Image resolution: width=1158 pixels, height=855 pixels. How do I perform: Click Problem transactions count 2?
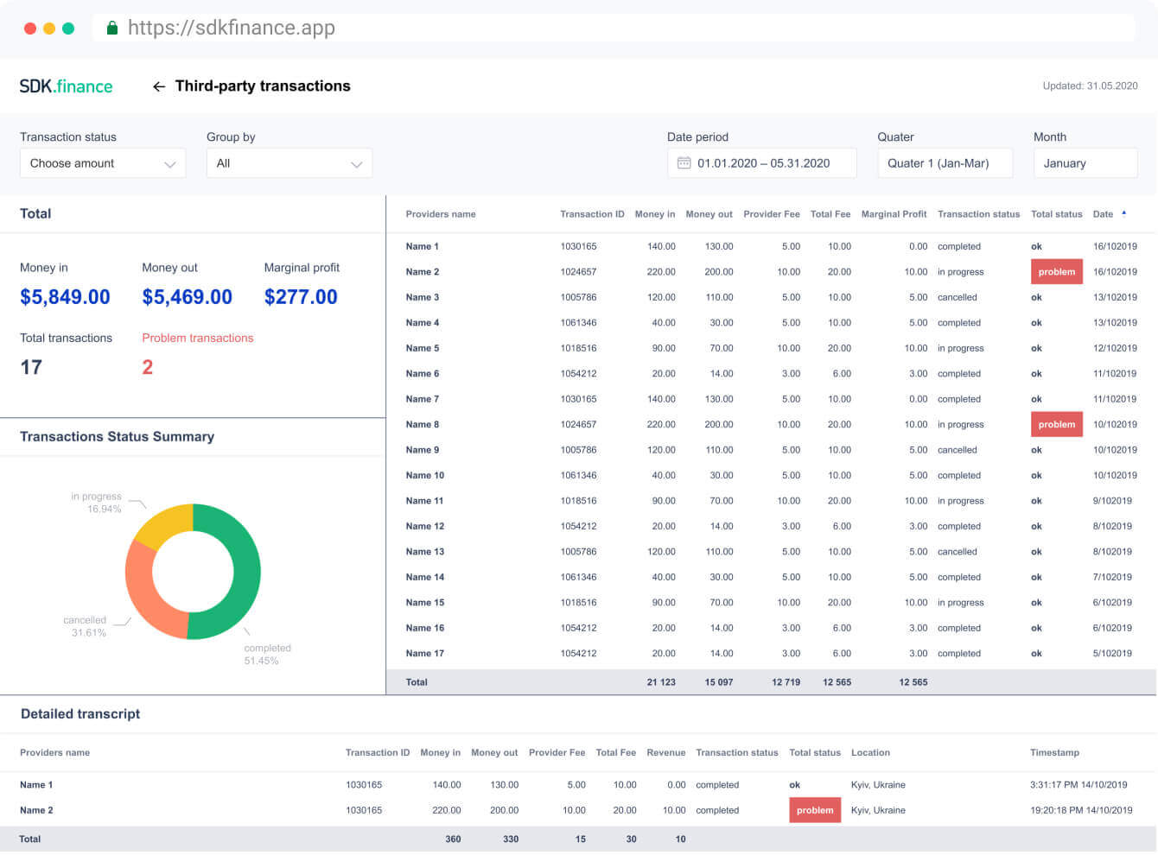[148, 368]
